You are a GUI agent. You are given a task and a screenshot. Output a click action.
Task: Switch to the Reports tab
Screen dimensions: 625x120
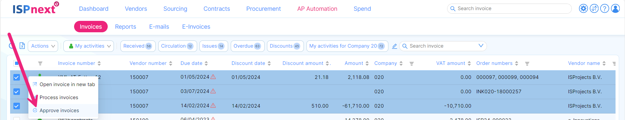tap(125, 27)
